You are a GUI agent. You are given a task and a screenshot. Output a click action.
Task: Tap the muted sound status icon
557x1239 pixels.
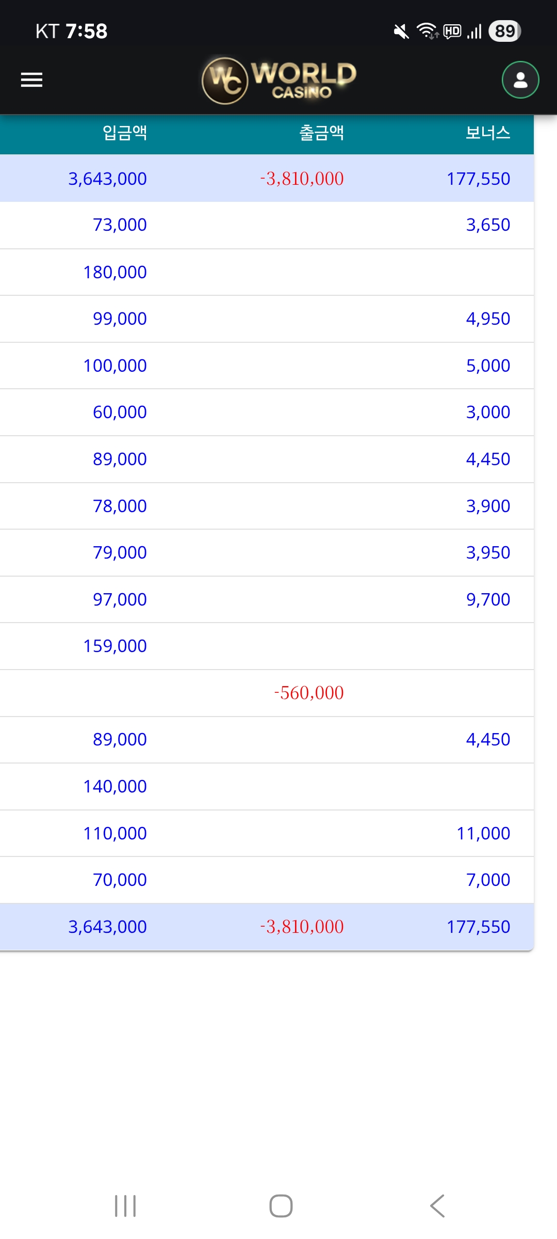click(401, 31)
